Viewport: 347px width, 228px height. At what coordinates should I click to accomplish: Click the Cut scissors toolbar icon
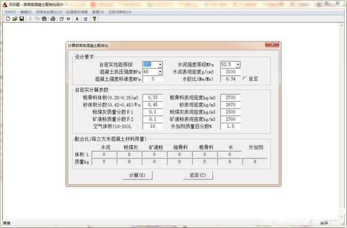pos(30,19)
